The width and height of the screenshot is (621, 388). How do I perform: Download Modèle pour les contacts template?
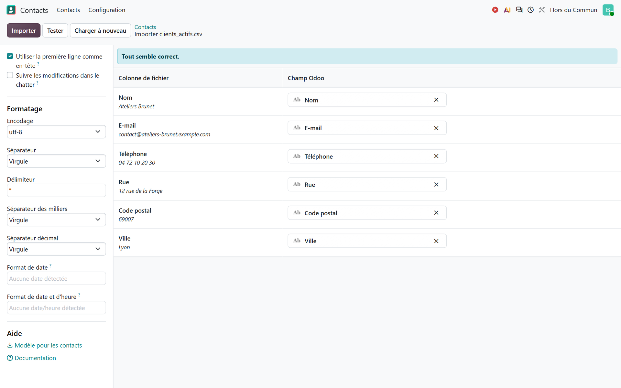(45, 345)
